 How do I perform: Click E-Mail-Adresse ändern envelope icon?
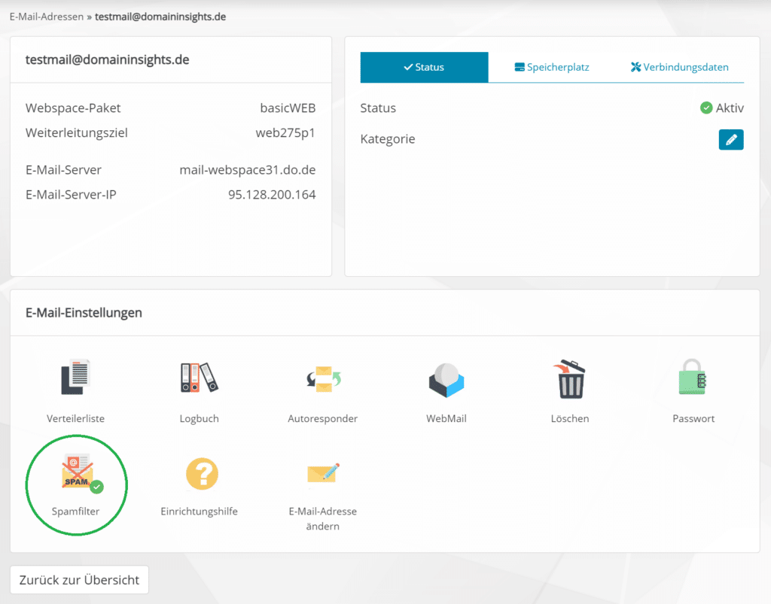[x=323, y=473]
